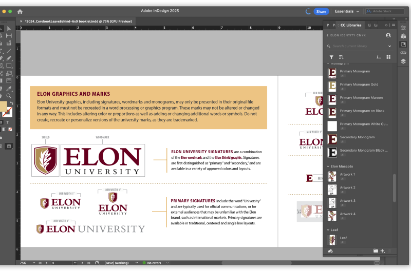Image resolution: width=411 pixels, height=273 pixels.
Task: Open preflight errors menu arrow
Action: (x=167, y=263)
